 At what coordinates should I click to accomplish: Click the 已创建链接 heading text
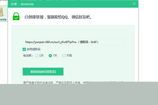[x=58, y=17]
